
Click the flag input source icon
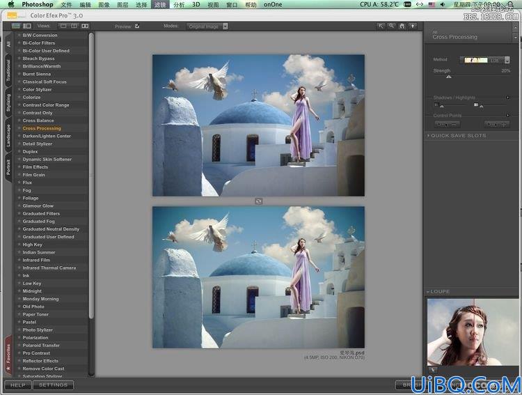coord(432,4)
